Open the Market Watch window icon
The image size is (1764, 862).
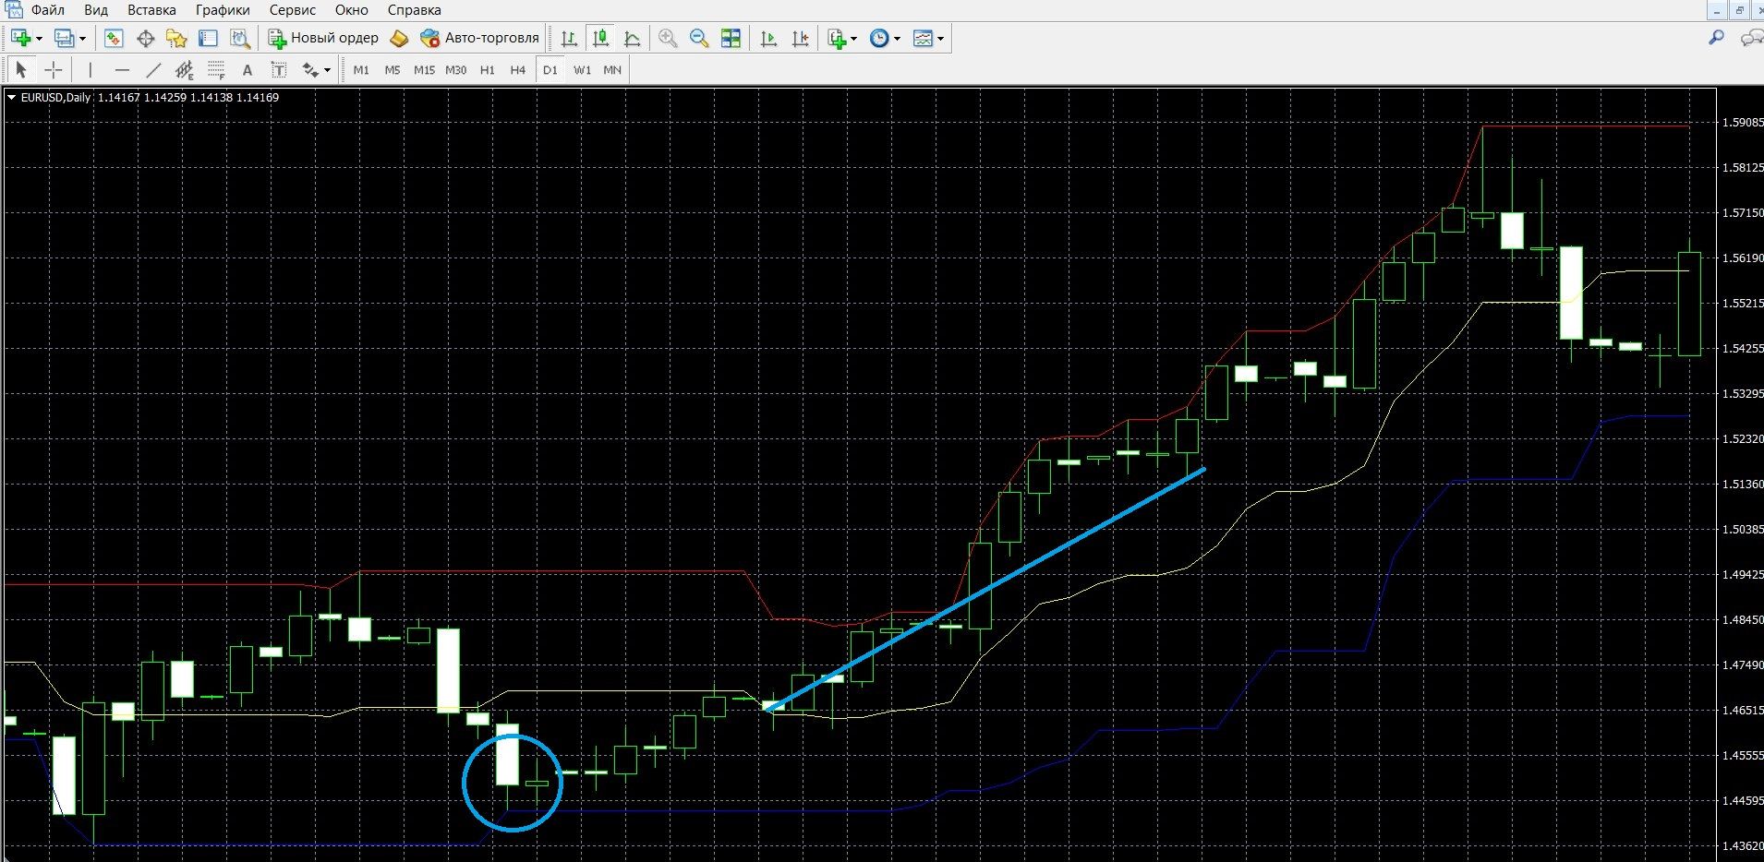114,38
